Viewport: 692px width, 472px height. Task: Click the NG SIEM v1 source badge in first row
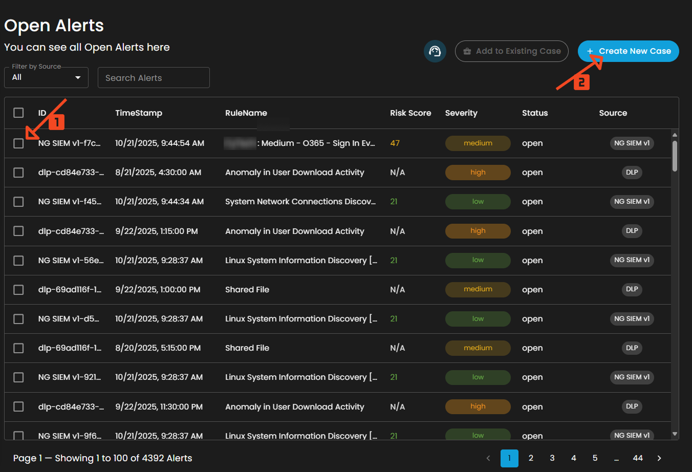632,143
